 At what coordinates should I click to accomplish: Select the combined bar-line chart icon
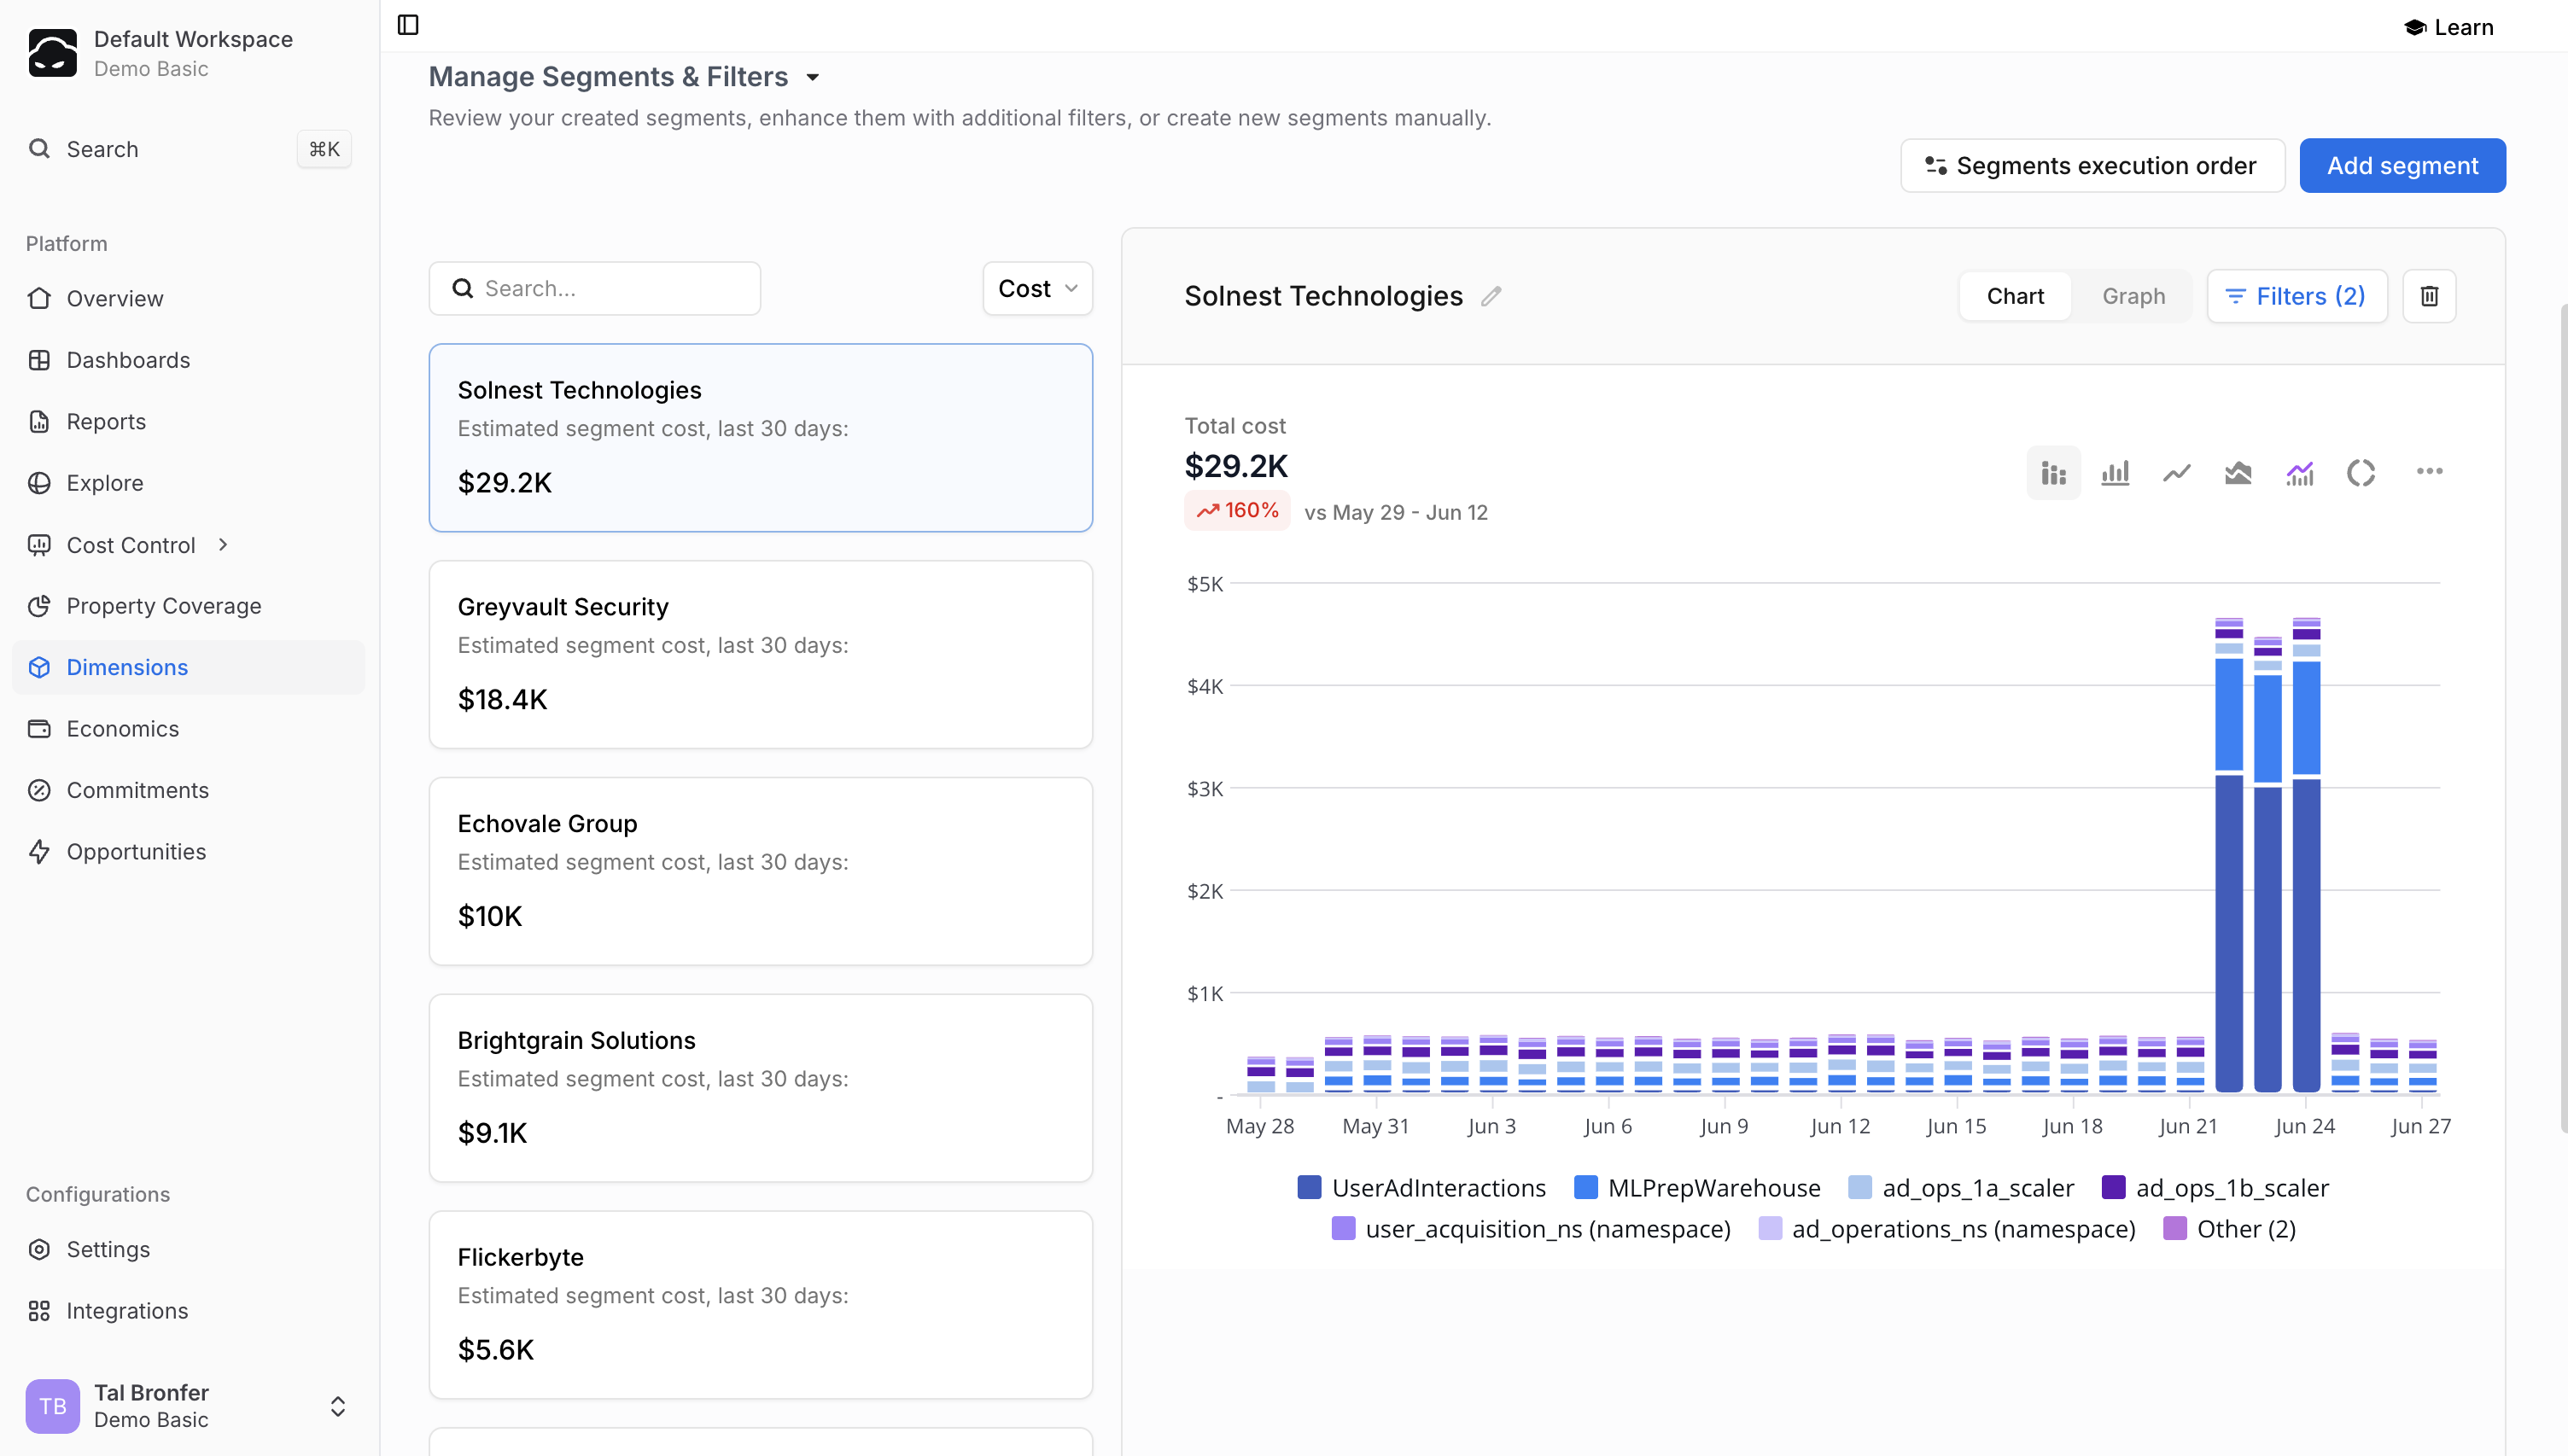(2299, 472)
